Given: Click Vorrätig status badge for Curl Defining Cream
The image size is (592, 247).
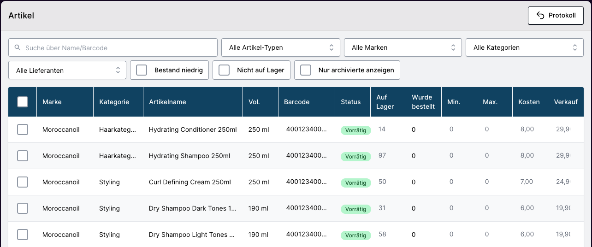Looking at the screenshot, I should pos(355,183).
